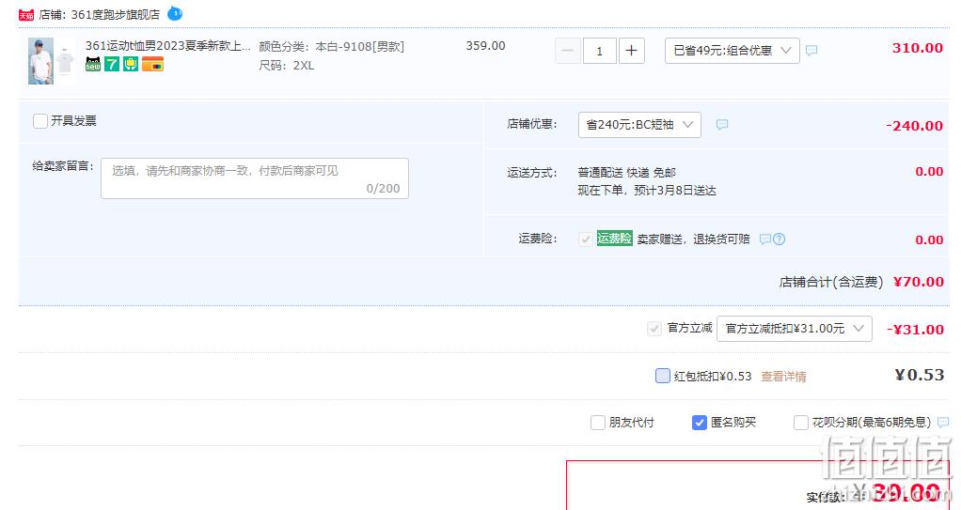Click the comment icon after 退换货可赔
This screenshot has width=961, height=510.
point(764,239)
